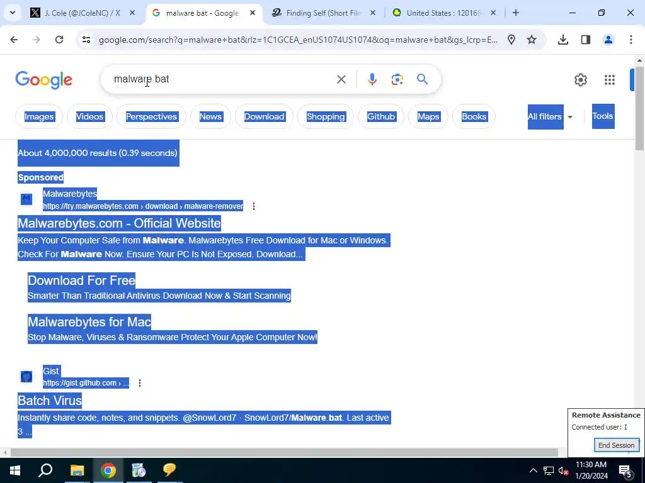The width and height of the screenshot is (645, 483).
Task: Search by image with Google Lens
Action: (397, 79)
